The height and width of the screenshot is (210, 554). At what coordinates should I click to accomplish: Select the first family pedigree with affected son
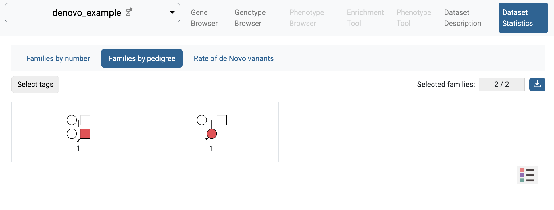78,132
